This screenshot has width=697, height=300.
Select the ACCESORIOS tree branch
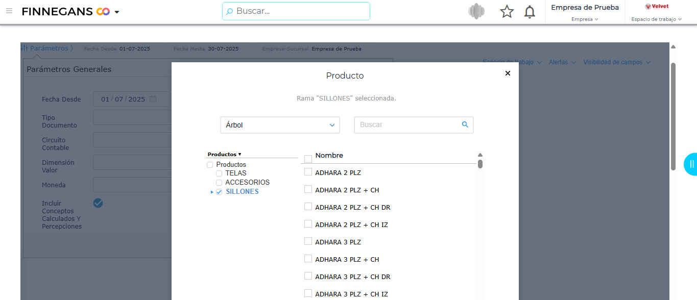click(247, 182)
